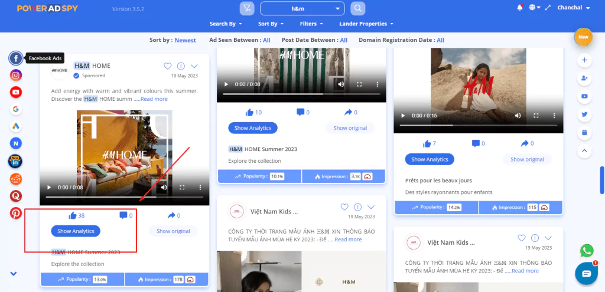605x292 pixels.
Task: Fullscreen the H&M HOME sofa video
Action: tap(182, 188)
